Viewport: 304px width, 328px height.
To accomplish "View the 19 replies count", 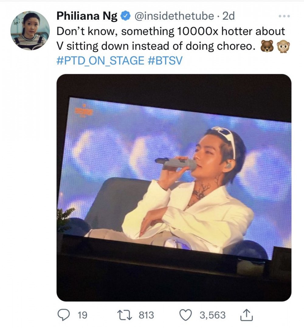I will (82, 315).
